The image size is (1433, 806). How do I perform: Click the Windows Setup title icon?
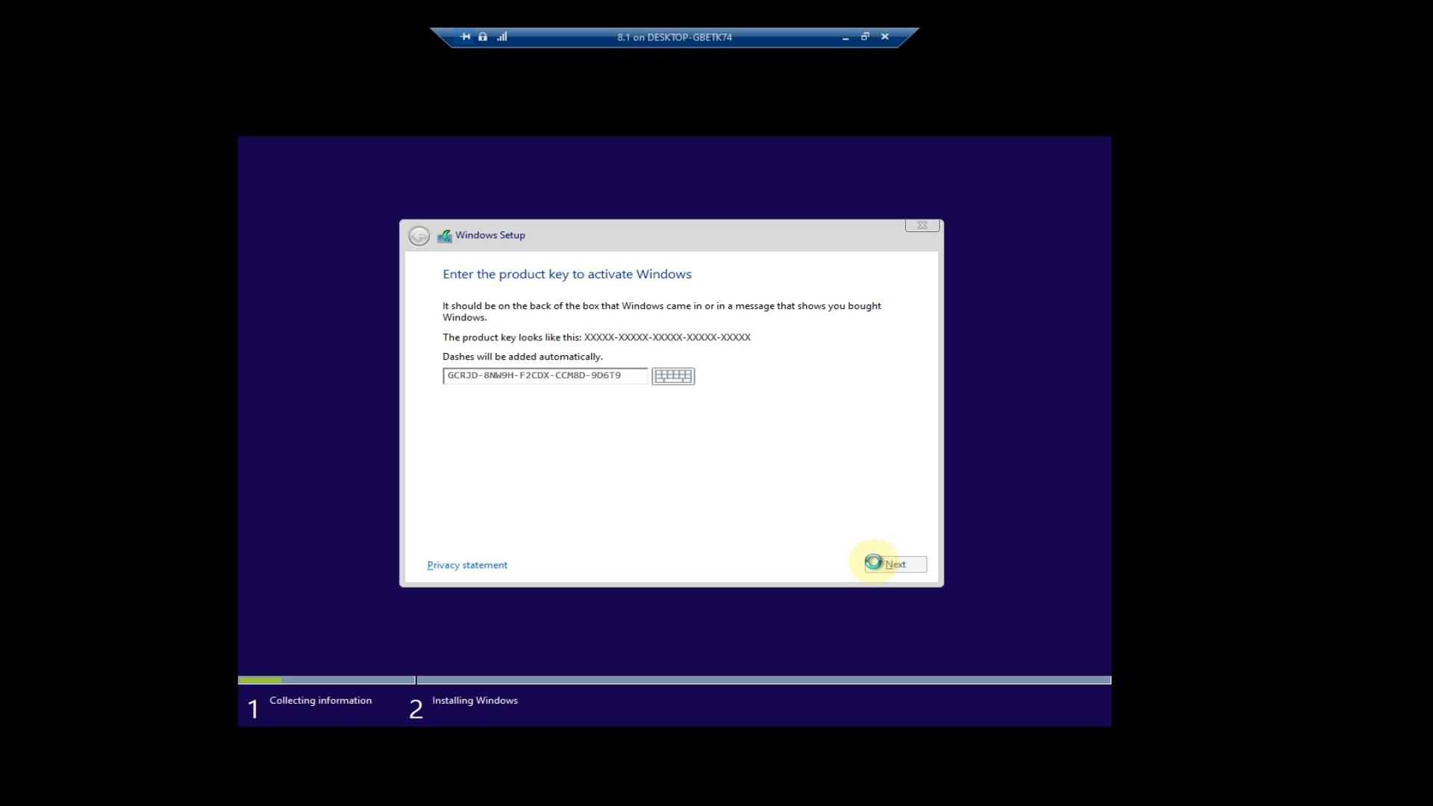(445, 236)
